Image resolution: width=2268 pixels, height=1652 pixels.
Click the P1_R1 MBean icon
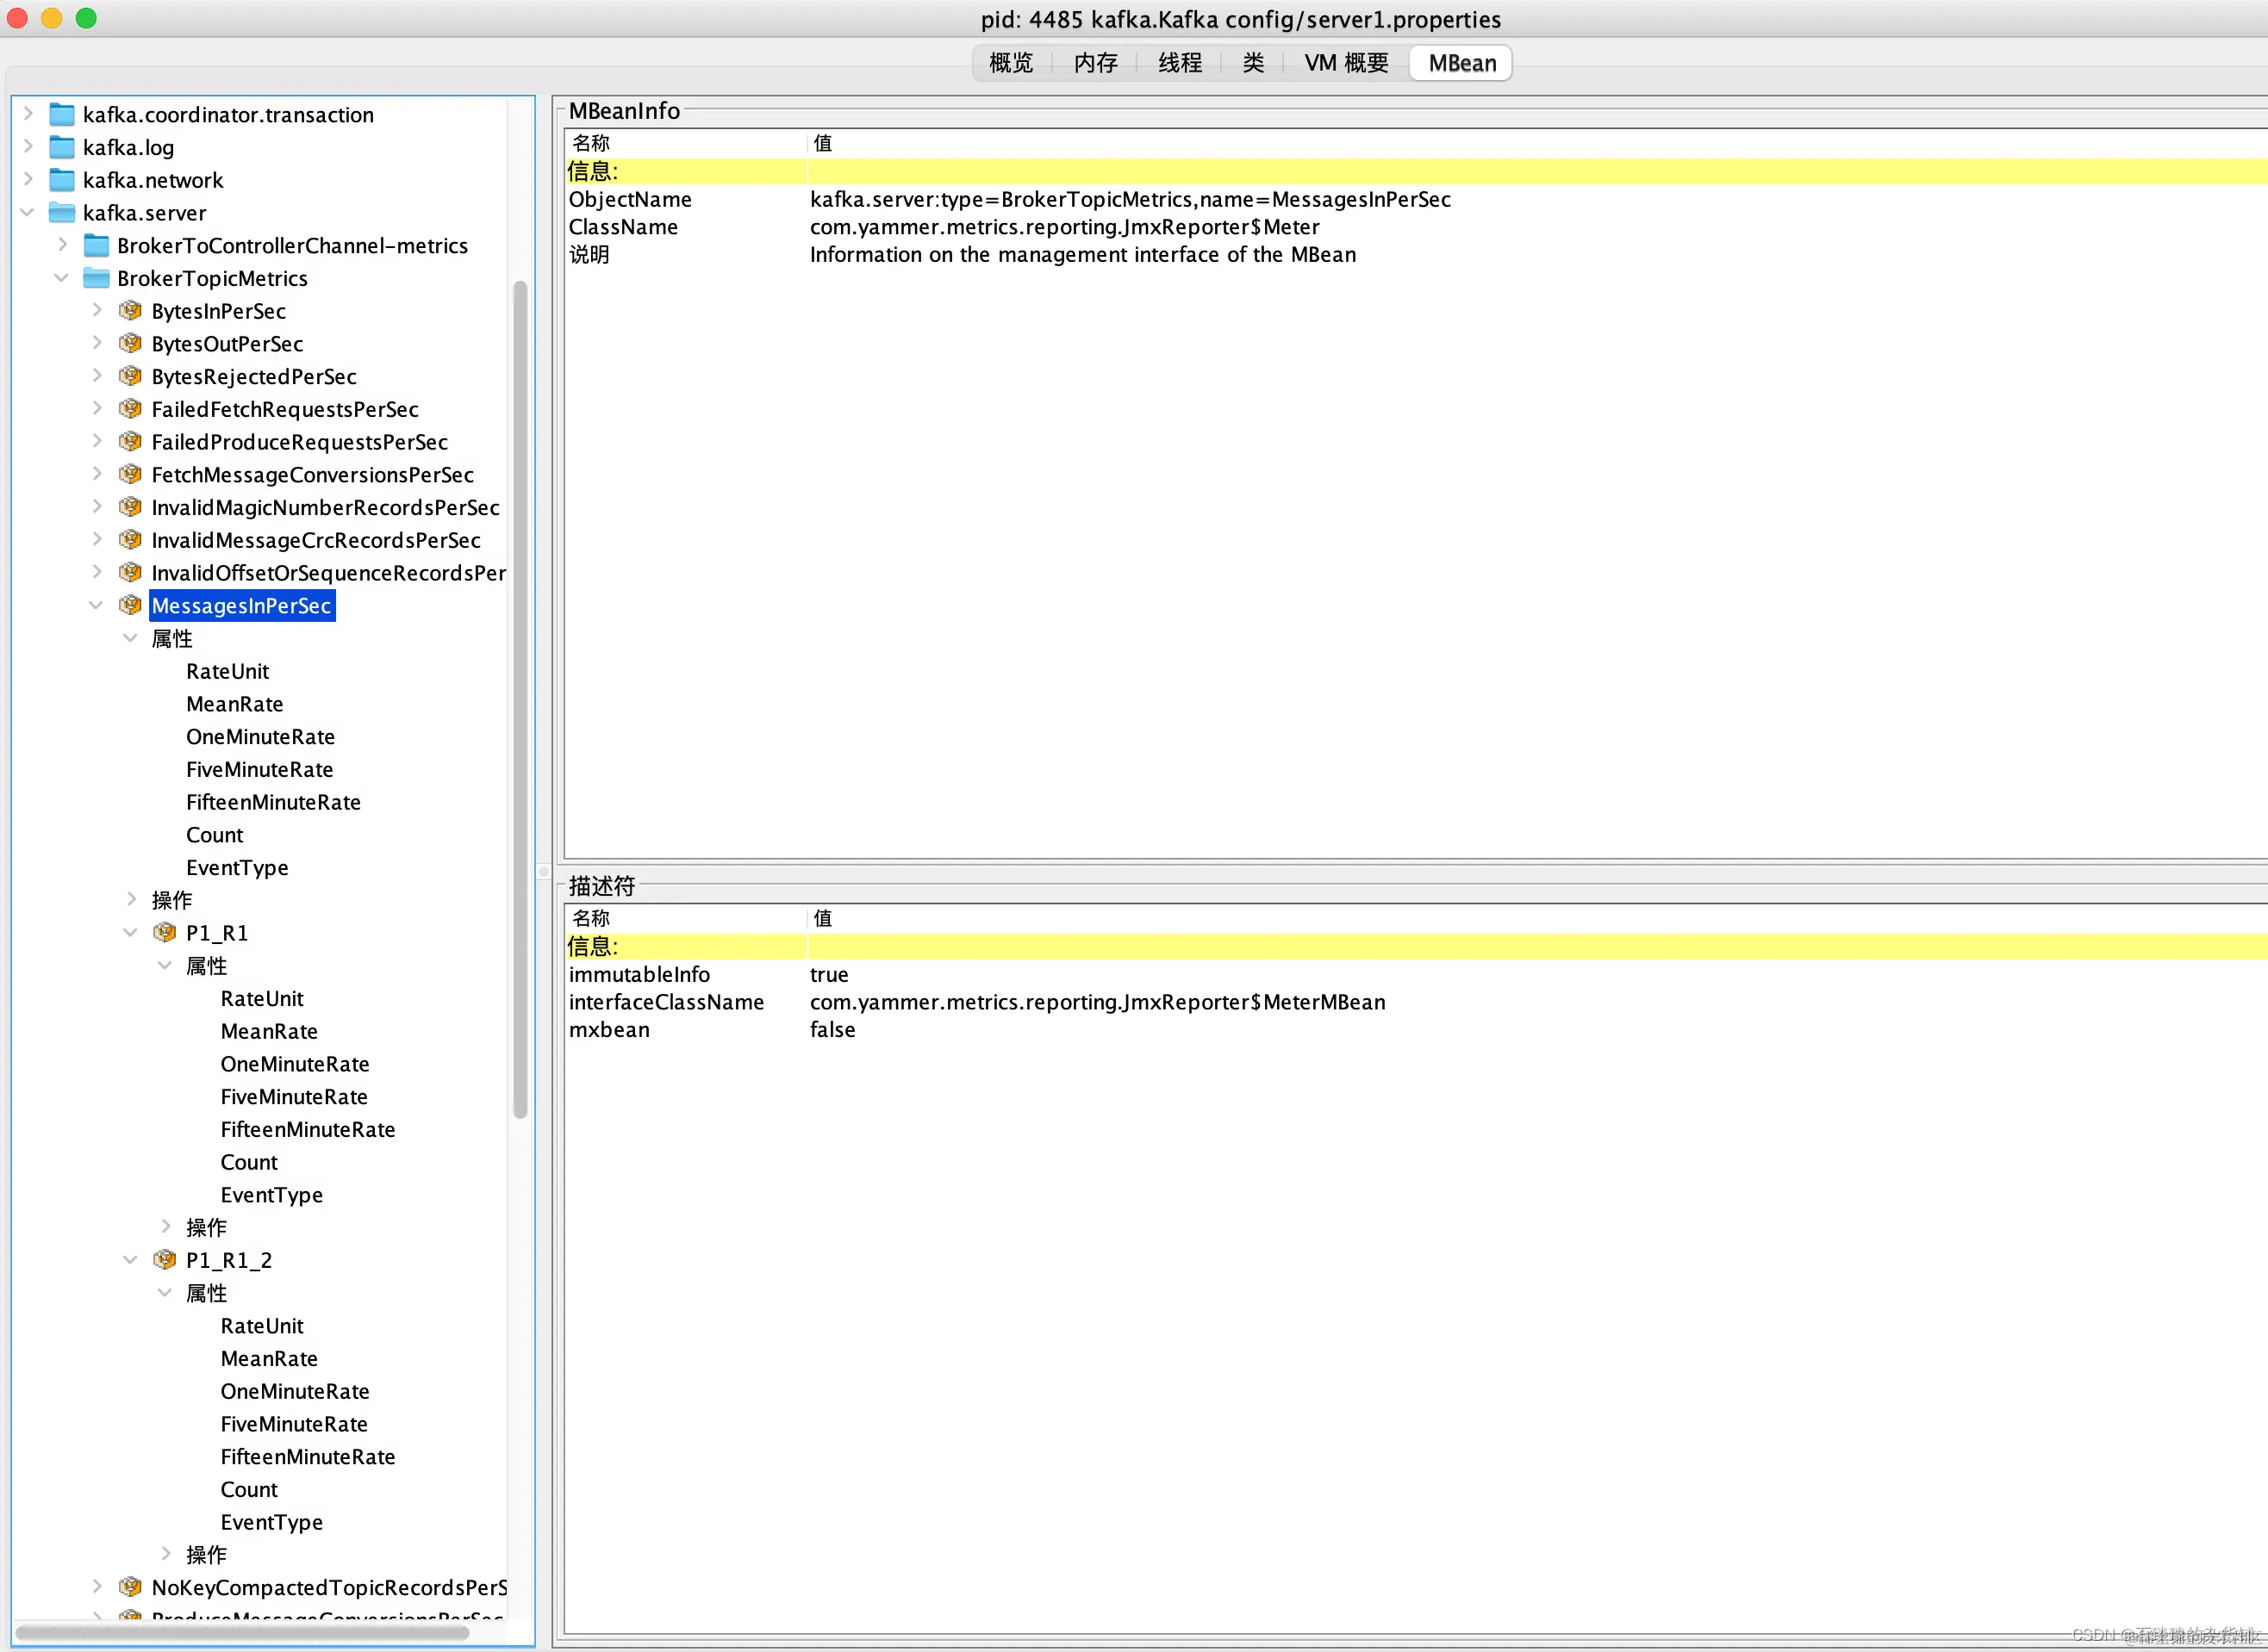click(165, 933)
